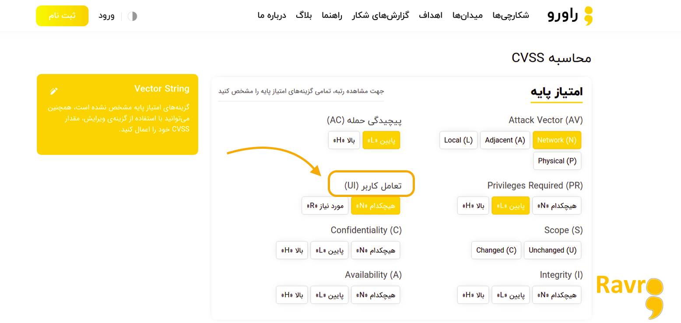Select پایین «L» under Availability (A)
The image size is (681, 323).
coord(330,295)
